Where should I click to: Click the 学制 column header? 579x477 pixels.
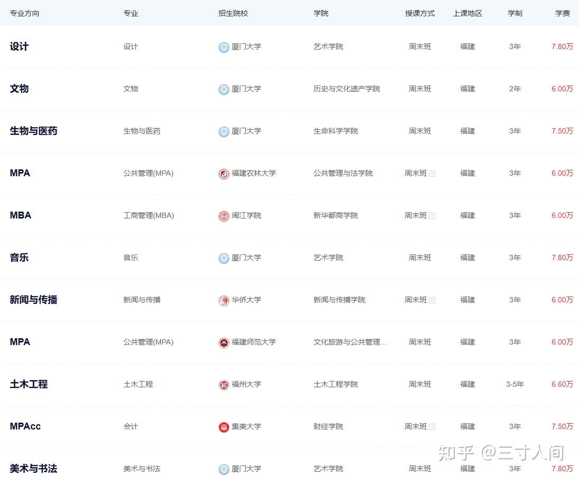pos(515,13)
